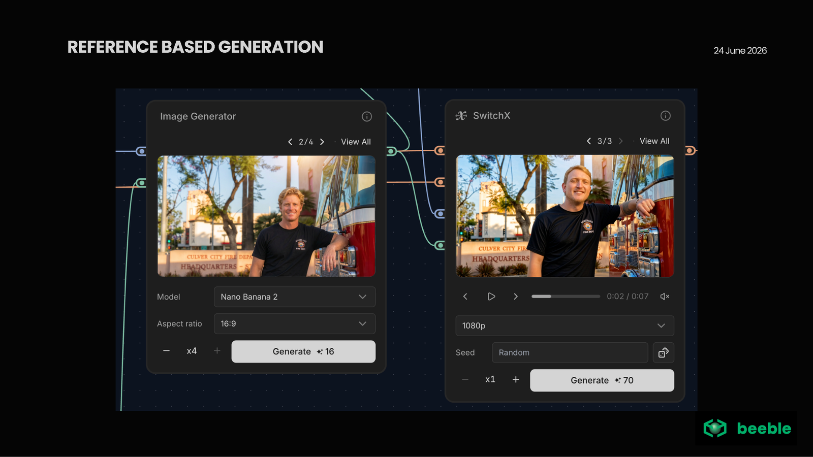Click the seed lock copy icon

pyautogui.click(x=664, y=353)
